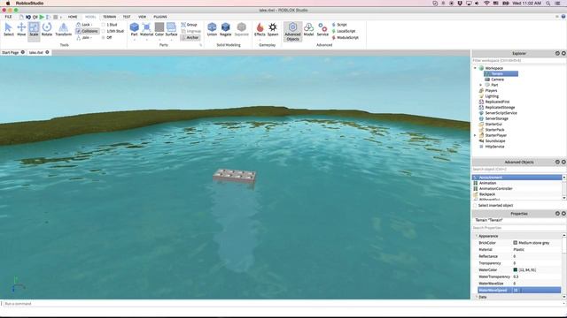Image resolution: width=567 pixels, height=318 pixels.
Task: Select Animation in Advanced Objects list
Action: tap(517, 183)
